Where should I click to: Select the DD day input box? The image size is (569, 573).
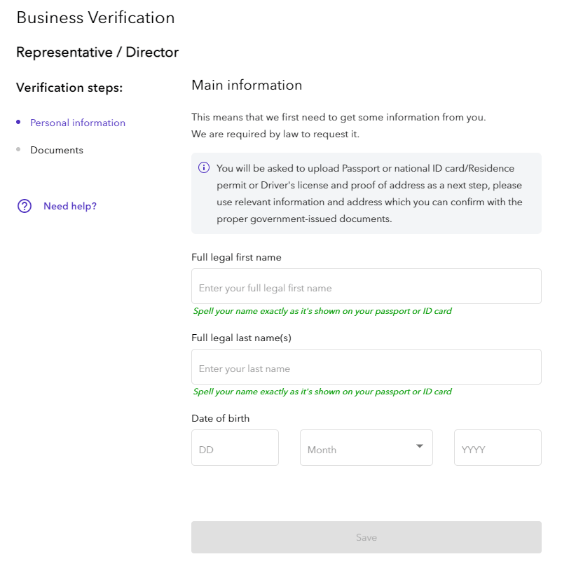coord(235,448)
